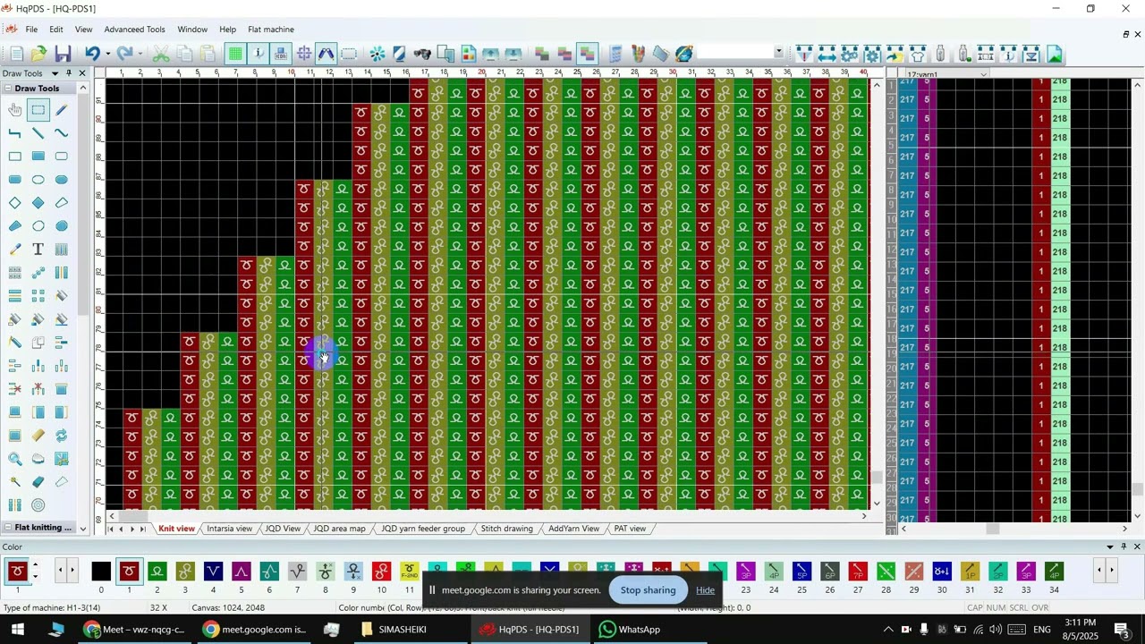Increase current color number with up stepper
This screenshot has height=644, width=1145.
(x=35, y=565)
